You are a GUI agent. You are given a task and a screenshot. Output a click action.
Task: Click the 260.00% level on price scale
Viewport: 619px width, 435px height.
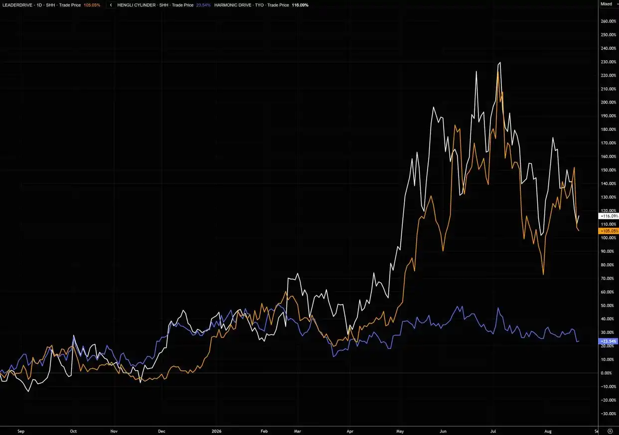pyautogui.click(x=609, y=21)
